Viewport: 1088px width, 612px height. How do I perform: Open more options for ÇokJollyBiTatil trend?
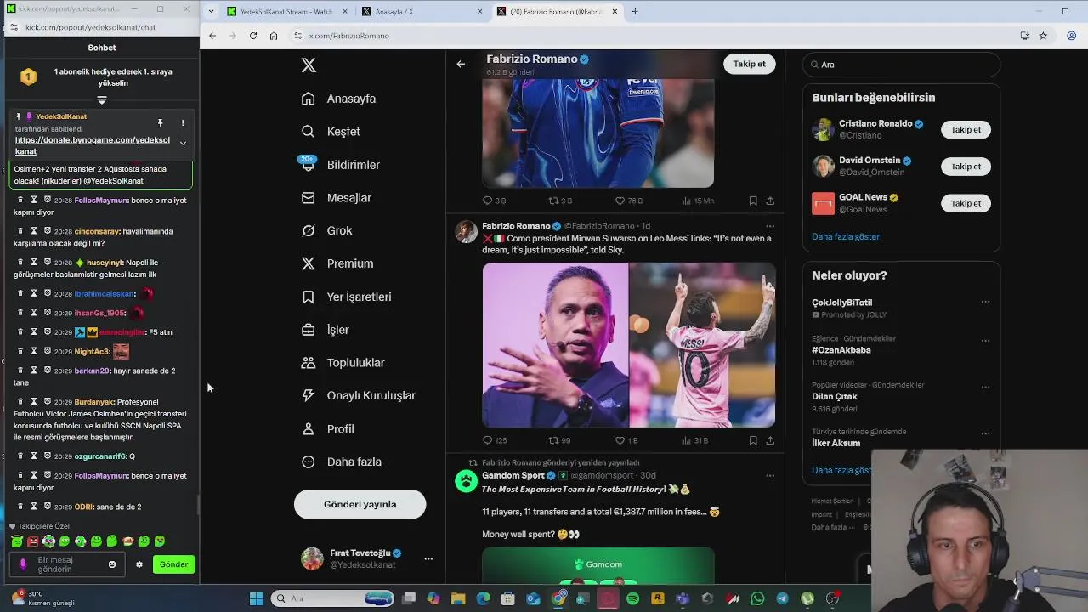[985, 302]
